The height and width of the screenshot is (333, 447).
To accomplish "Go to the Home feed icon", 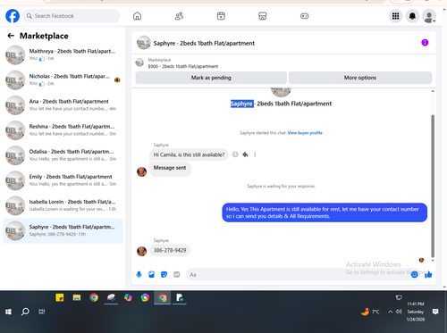I will click(x=137, y=16).
